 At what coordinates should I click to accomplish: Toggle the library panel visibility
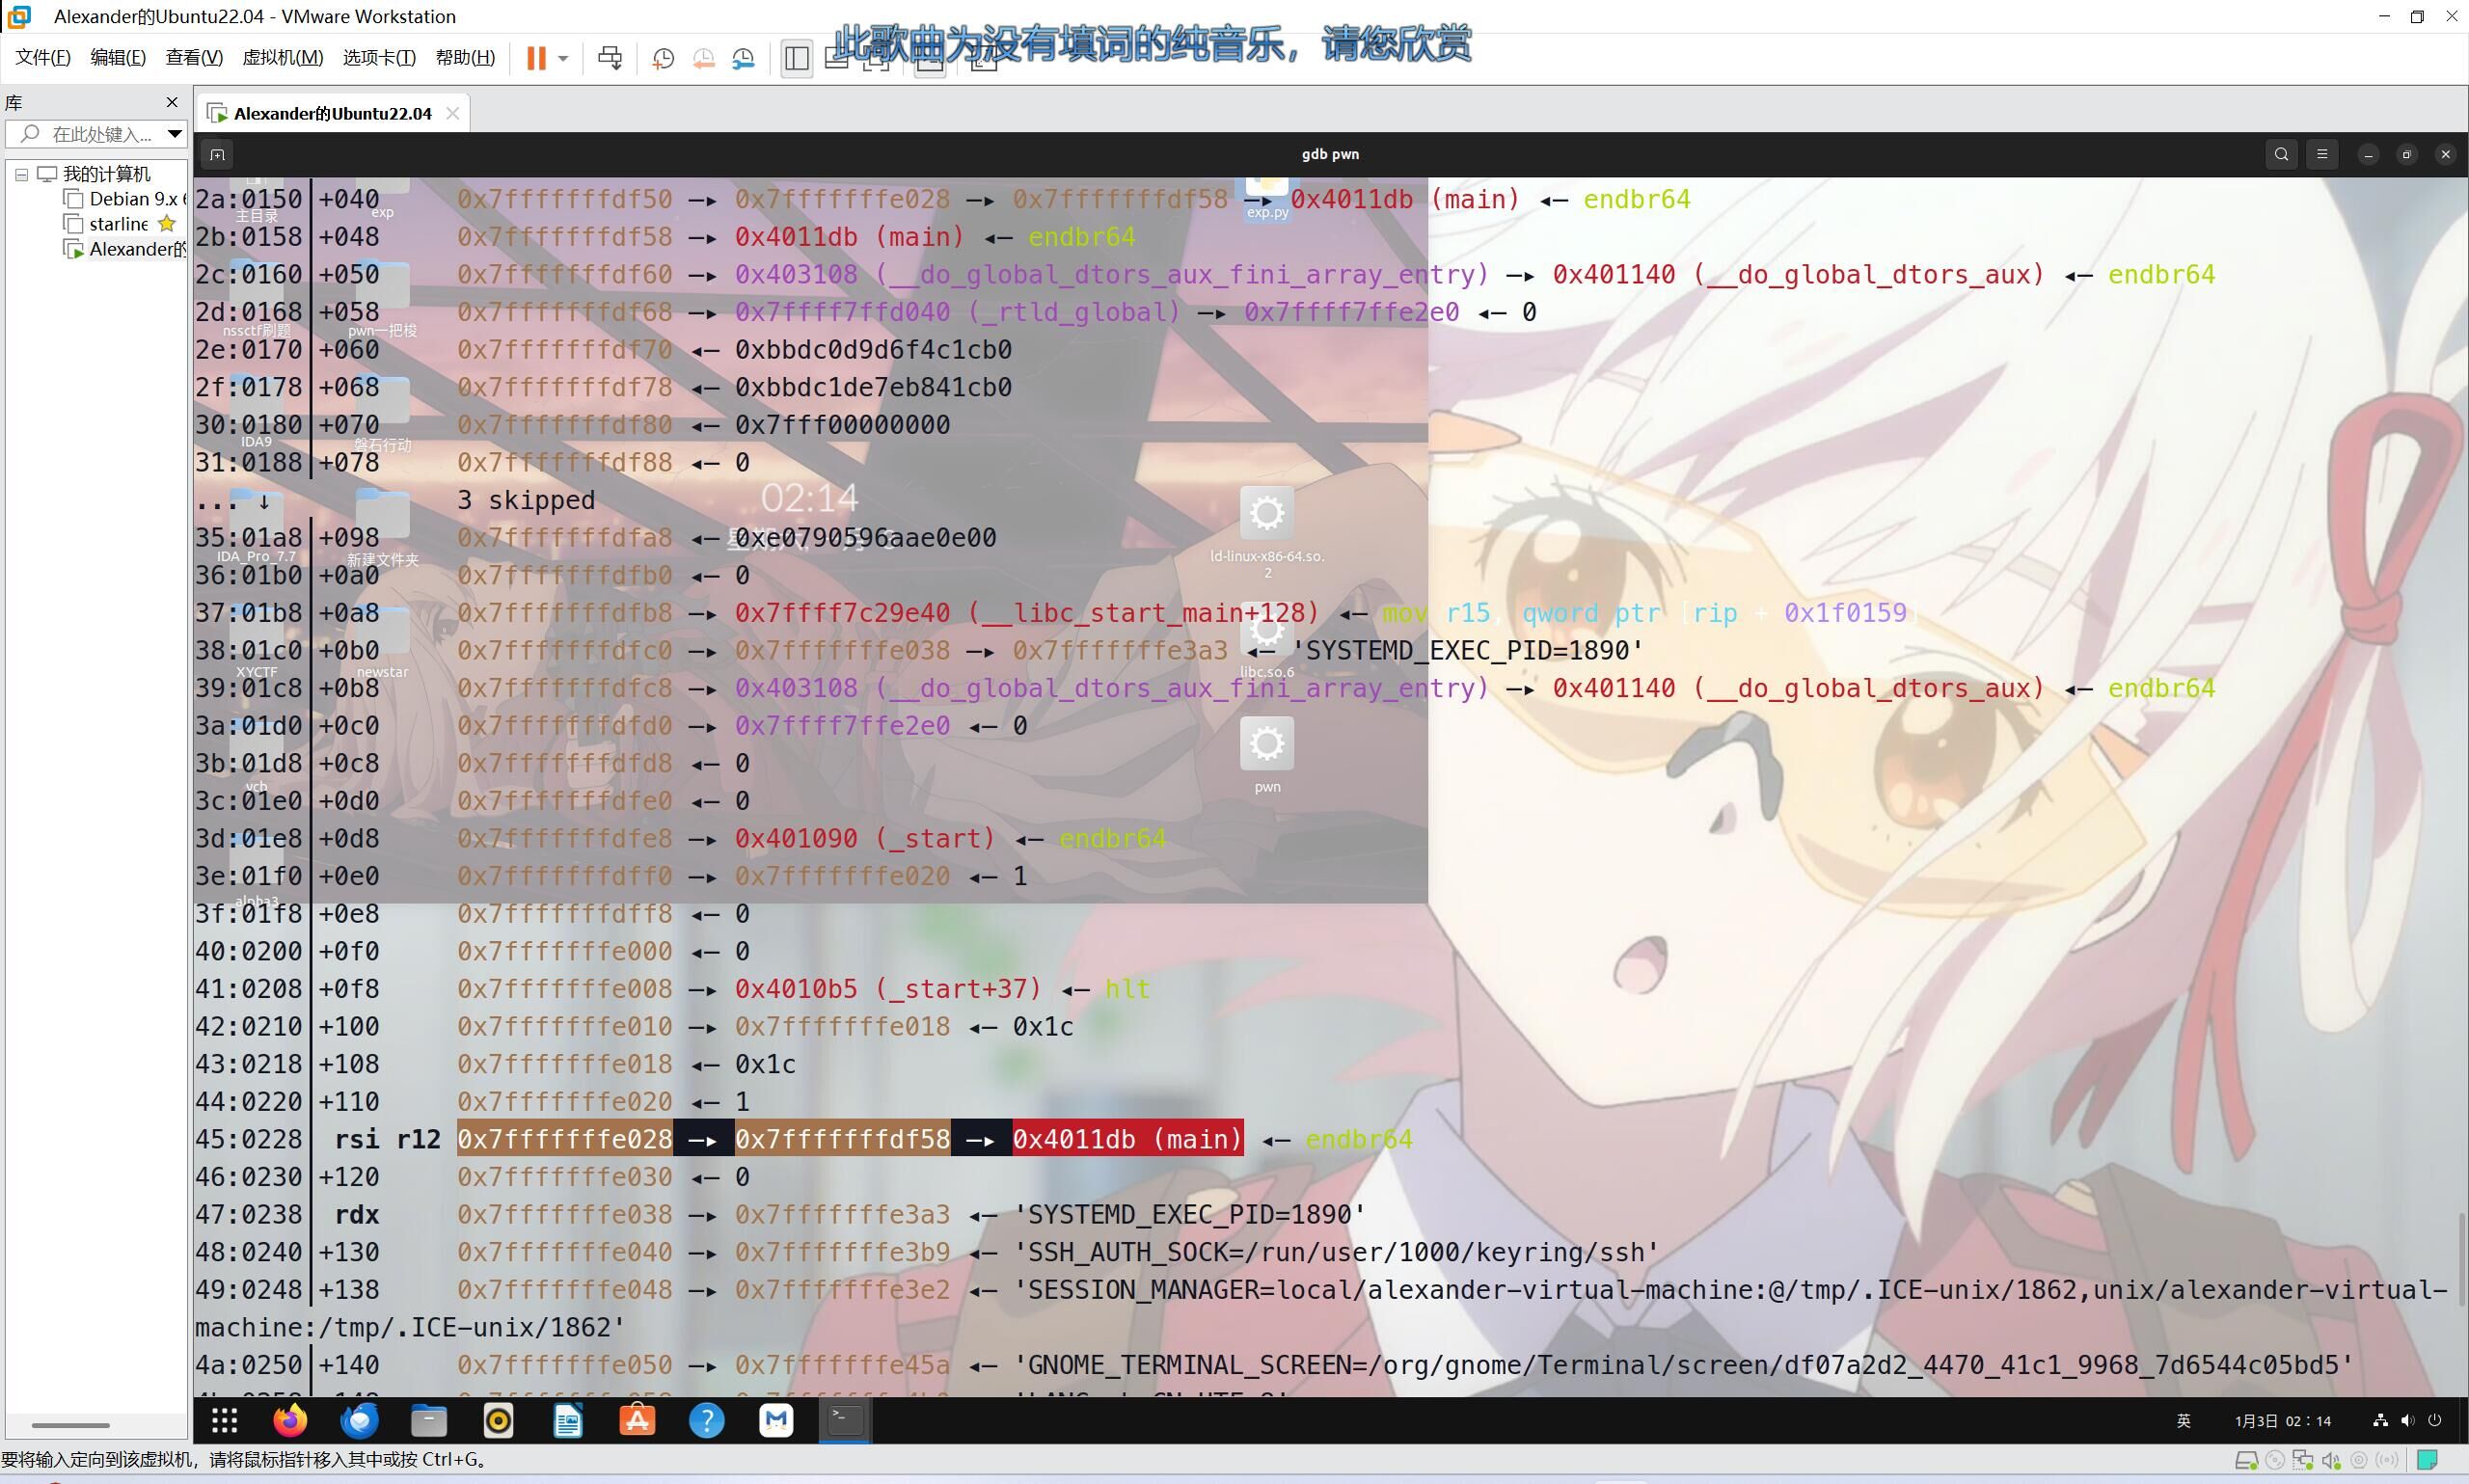pyautogui.click(x=797, y=58)
